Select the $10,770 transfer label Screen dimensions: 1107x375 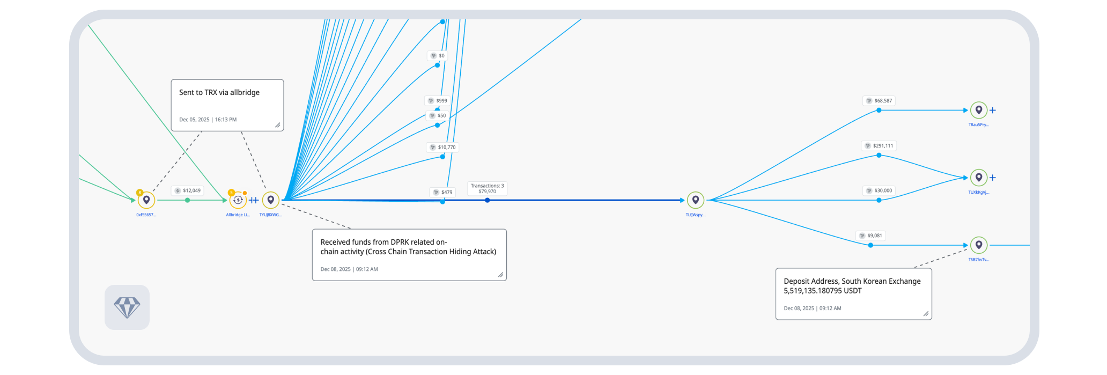[443, 147]
